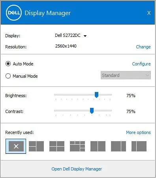
Task: Click the Dell logo in the header
Action: point(14,13)
